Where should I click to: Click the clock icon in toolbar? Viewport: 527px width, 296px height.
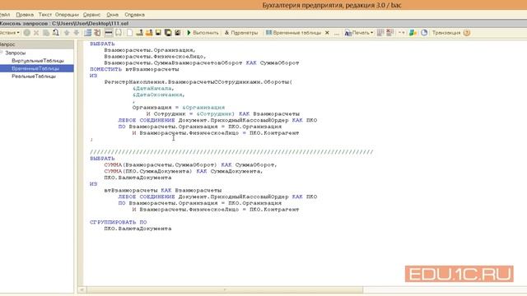pos(424,33)
